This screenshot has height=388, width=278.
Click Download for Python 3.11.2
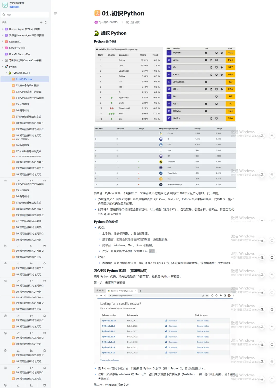(171, 326)
